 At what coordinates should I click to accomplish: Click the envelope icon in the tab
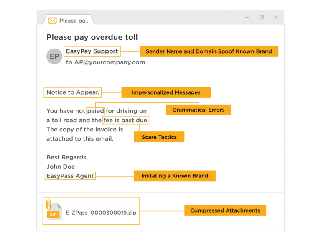52,21
